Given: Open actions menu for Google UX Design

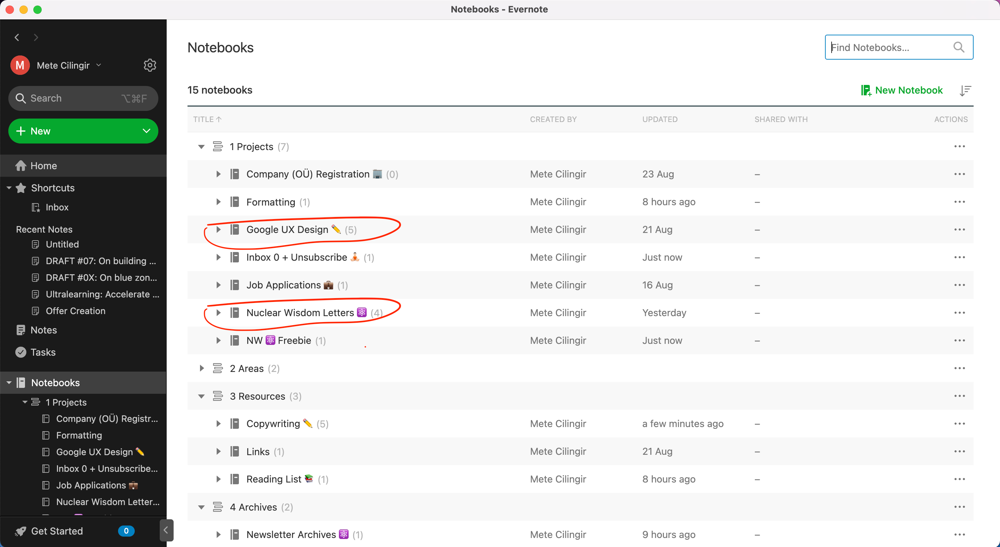Looking at the screenshot, I should pyautogui.click(x=959, y=229).
